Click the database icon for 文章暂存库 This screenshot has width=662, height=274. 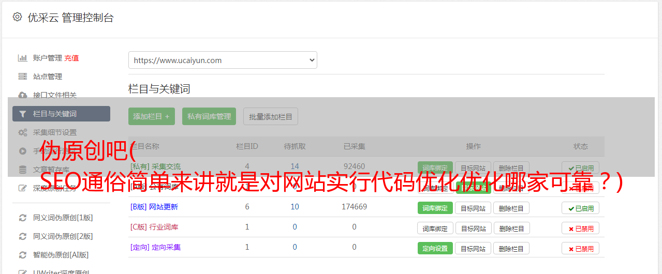tap(23, 170)
